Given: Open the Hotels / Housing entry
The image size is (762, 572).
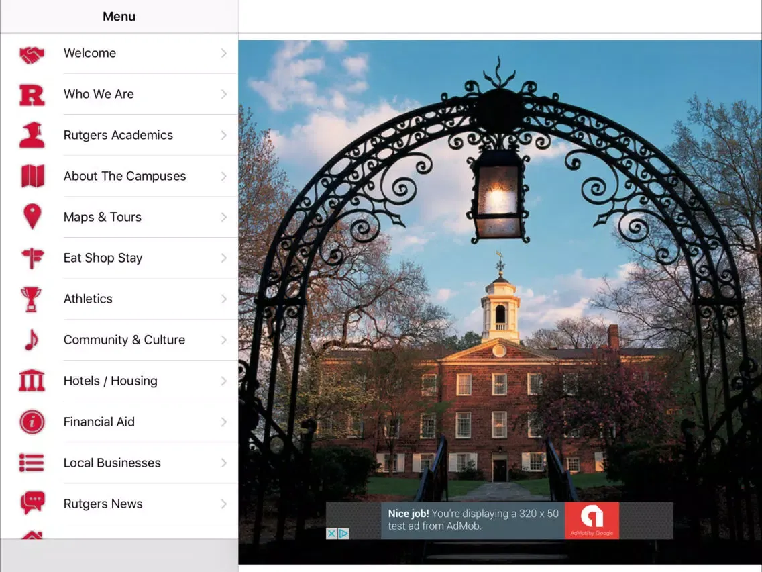Looking at the screenshot, I should (x=119, y=381).
